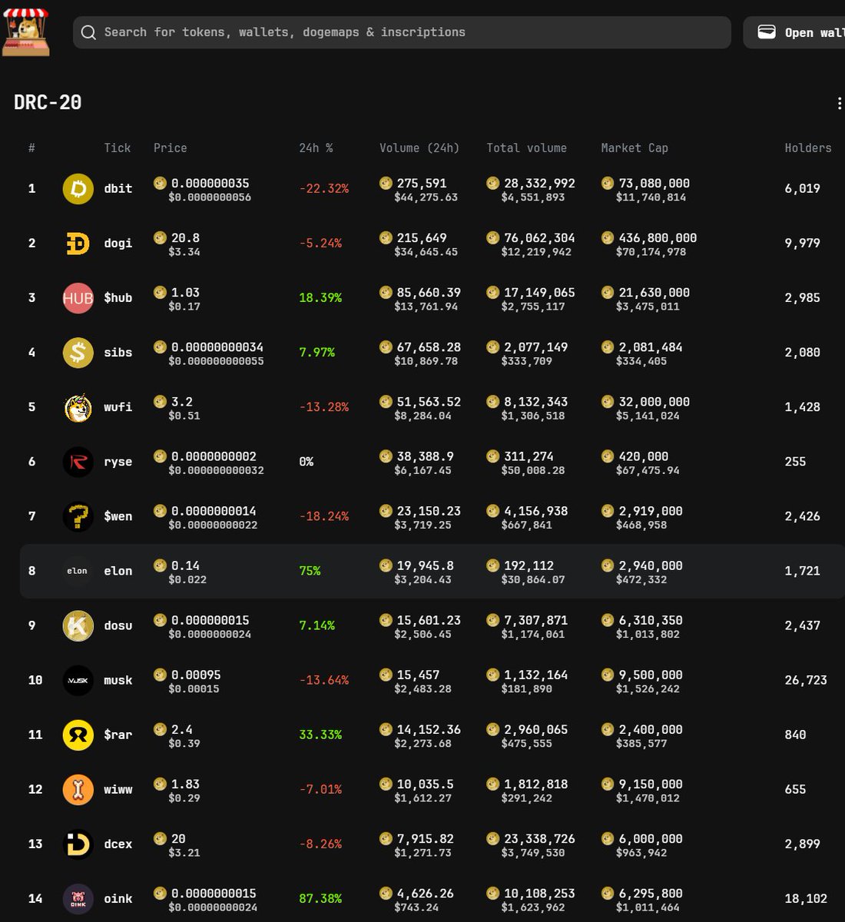Click dogi's 9,979 holders count
Screen dimensions: 845x922
click(x=802, y=244)
